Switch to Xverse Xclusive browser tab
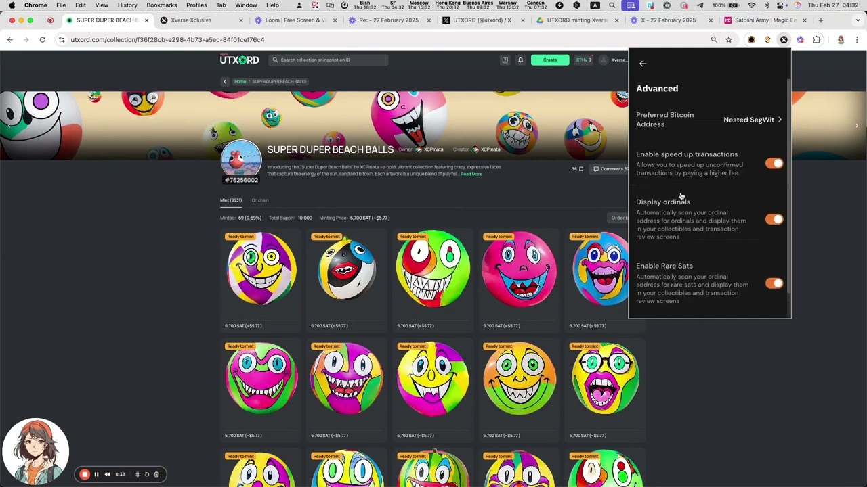Screen dimensions: 867x487 coord(202,20)
